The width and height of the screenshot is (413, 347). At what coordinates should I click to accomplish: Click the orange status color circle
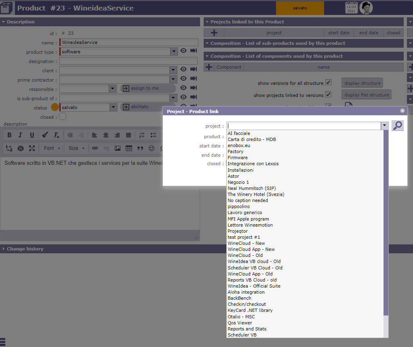[55, 107]
